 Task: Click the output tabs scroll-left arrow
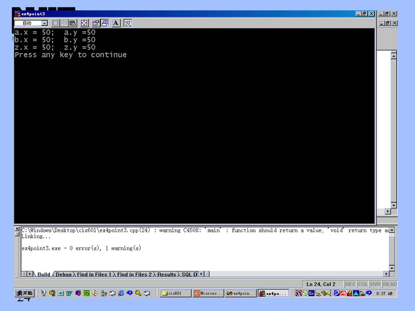pos(24,274)
